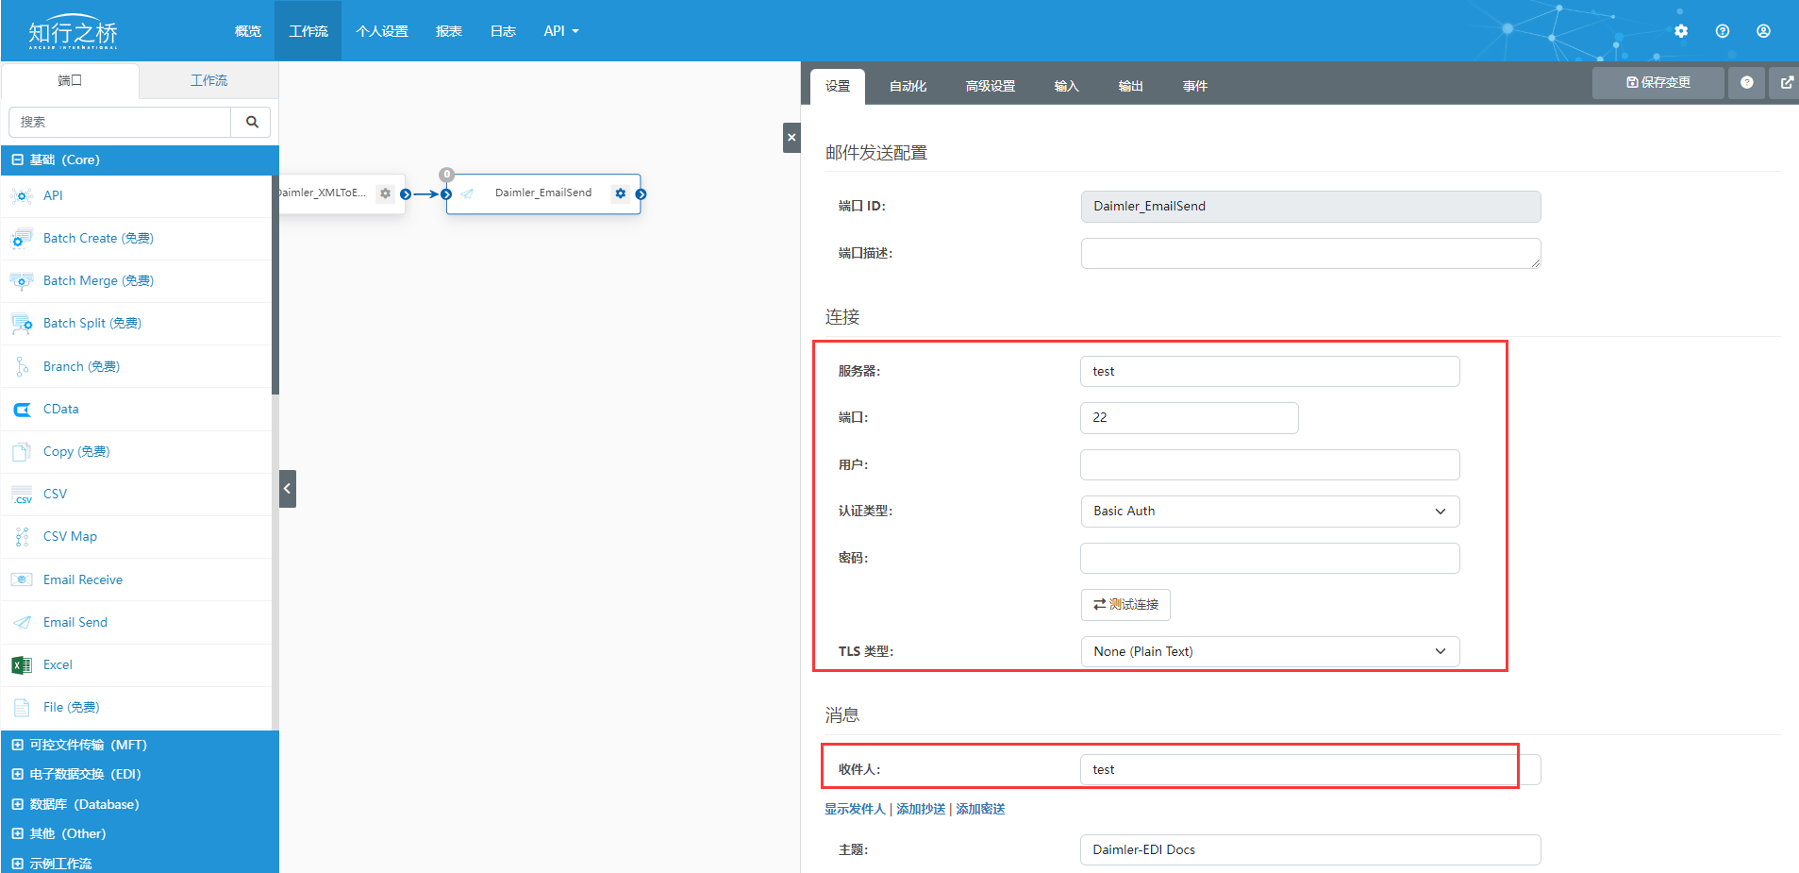Click the search magnifier in the port panel
The width and height of the screenshot is (1799, 873).
250,122
